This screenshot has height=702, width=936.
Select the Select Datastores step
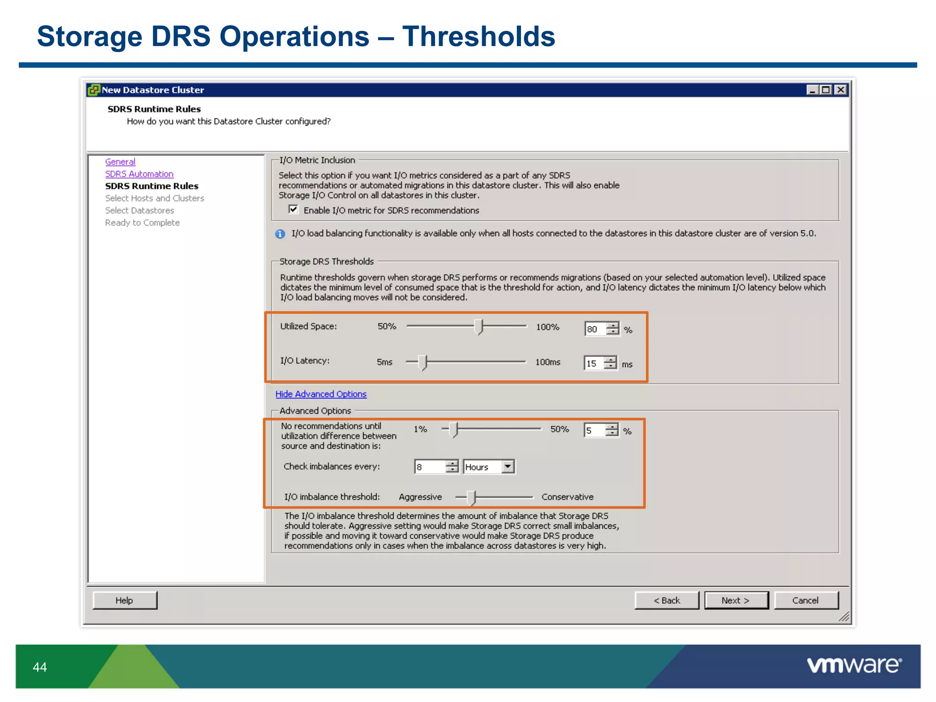point(139,210)
